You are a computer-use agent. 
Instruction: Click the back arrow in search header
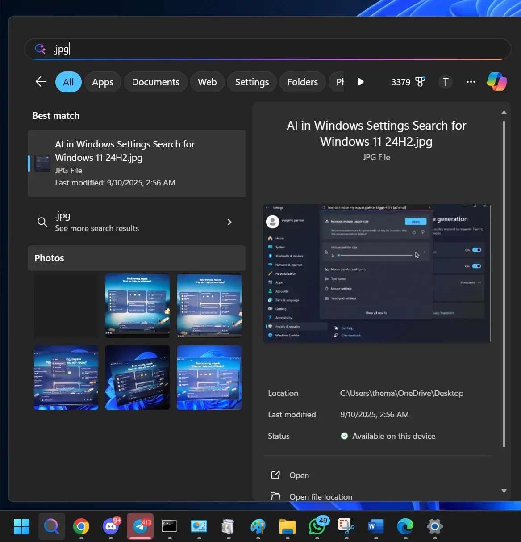click(x=41, y=82)
